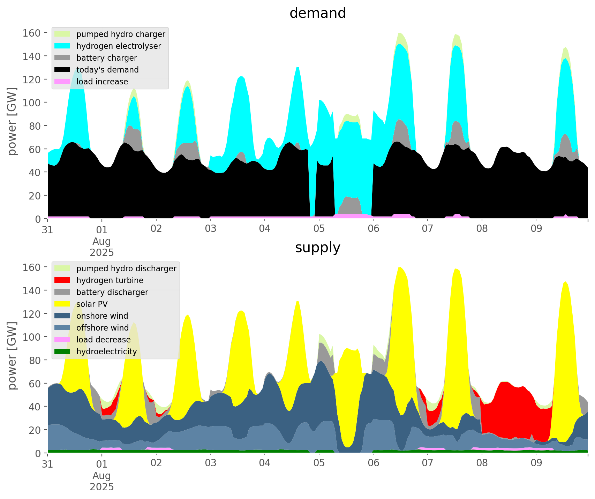This screenshot has height=499, width=595.
Task: Click the 'supply' chart title
Action: (x=317, y=248)
